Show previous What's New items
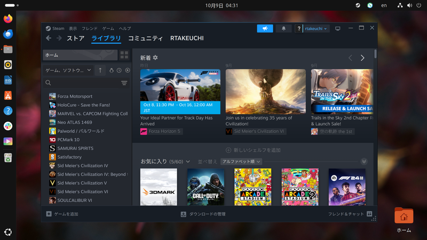Image resolution: width=427 pixels, height=240 pixels. 351,58
